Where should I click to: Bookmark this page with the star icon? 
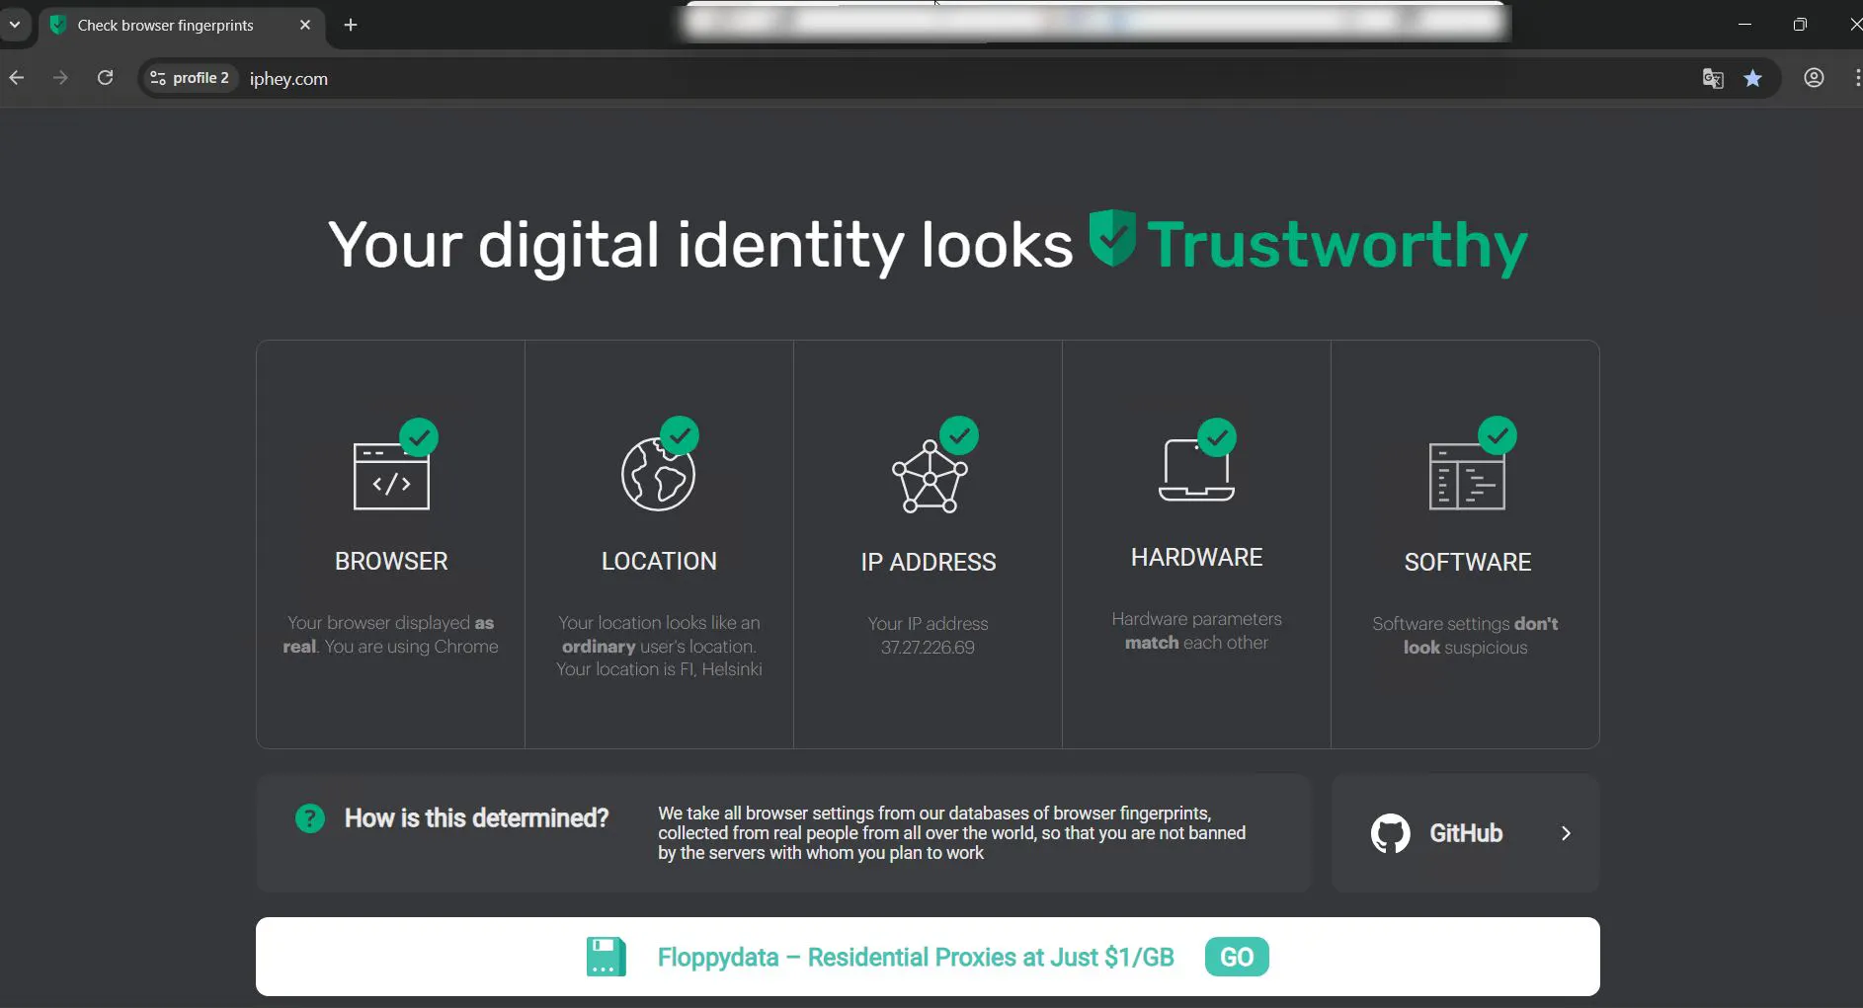1752,78
